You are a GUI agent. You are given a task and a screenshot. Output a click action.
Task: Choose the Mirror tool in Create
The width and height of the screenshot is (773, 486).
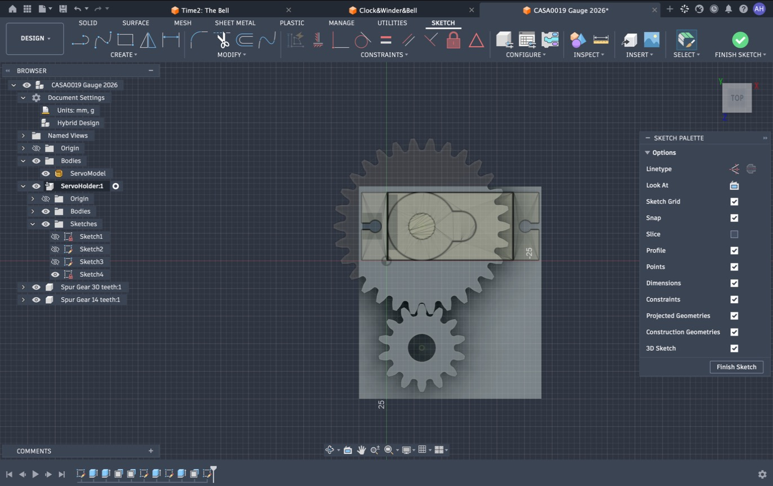(x=148, y=40)
